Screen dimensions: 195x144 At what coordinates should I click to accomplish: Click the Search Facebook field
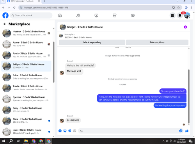pos(31,16)
